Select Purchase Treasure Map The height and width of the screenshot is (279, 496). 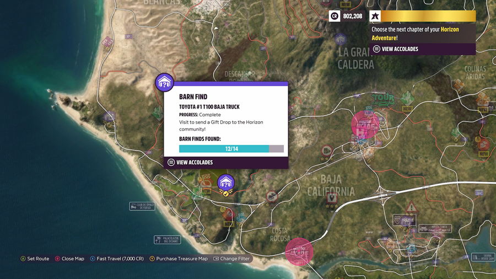pyautogui.click(x=179, y=259)
